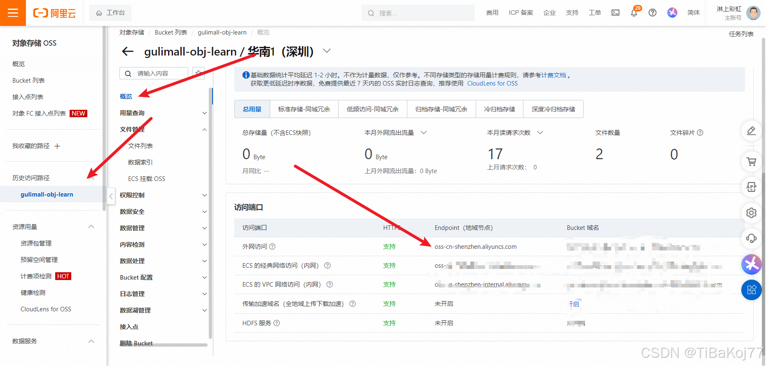Screen dimensions: 766x366
Task: Click the 费用 top menu item
Action: [492, 13]
